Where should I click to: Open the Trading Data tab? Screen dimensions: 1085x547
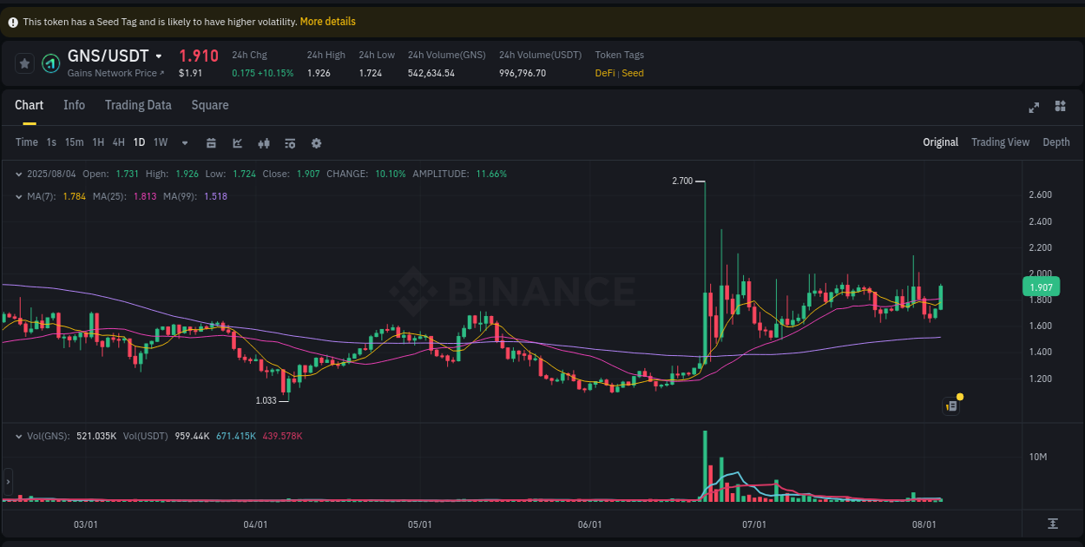138,105
